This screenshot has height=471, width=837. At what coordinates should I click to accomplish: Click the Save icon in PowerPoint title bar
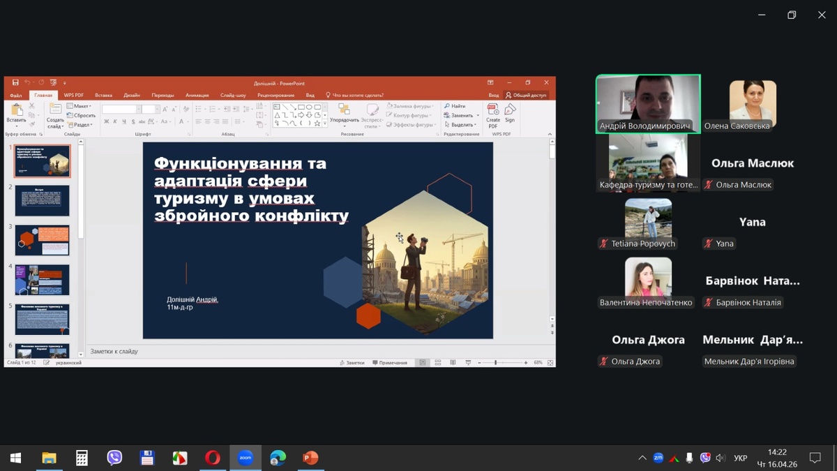point(15,82)
